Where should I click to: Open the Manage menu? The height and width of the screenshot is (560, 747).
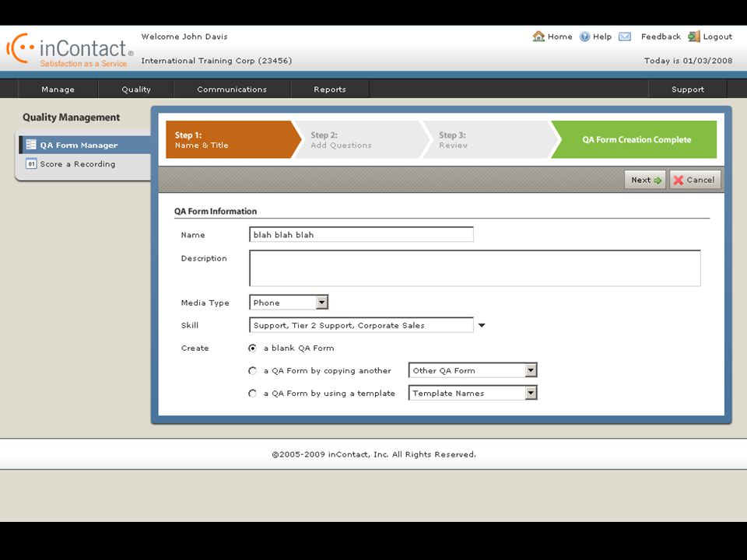pos(58,89)
